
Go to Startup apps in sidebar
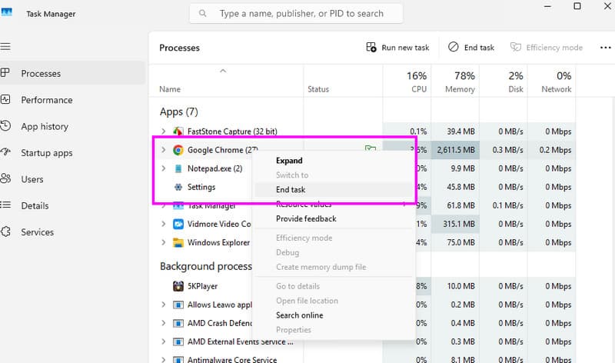[x=46, y=153]
